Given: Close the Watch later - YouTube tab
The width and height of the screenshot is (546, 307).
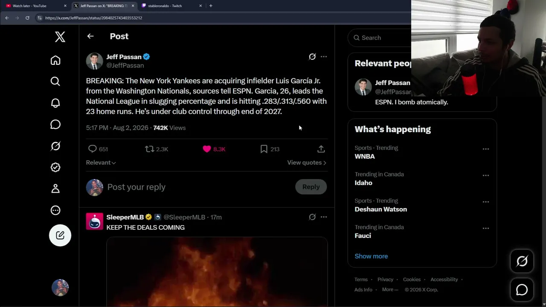Looking at the screenshot, I should [65, 6].
